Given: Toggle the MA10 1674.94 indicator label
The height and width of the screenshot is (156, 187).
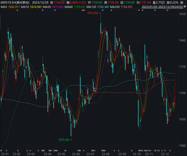Looking at the screenshot, I should (x=31, y=7).
